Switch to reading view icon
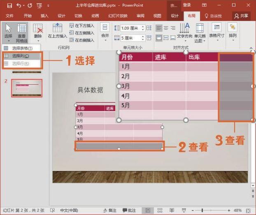The width and height of the screenshot is (256, 215). pyautogui.click(x=172, y=210)
